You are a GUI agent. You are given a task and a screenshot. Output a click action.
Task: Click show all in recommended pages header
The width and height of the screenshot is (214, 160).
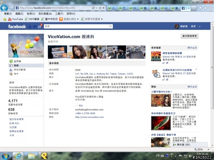tap(192, 48)
